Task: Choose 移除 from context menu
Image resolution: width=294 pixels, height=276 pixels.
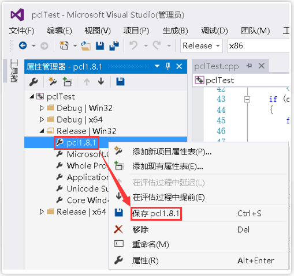Action: (199, 229)
